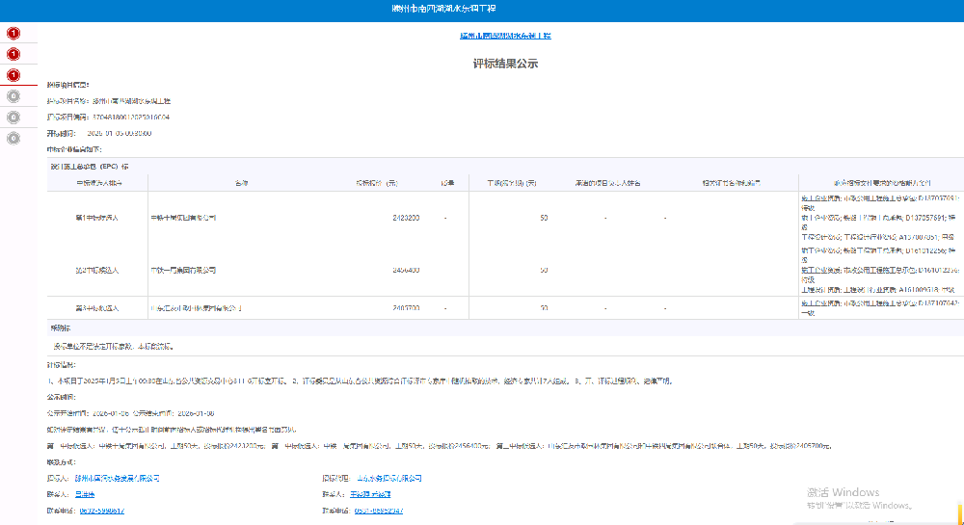Click the last gray badge in the sidebar
Viewport: 964px width, 525px height.
13,139
